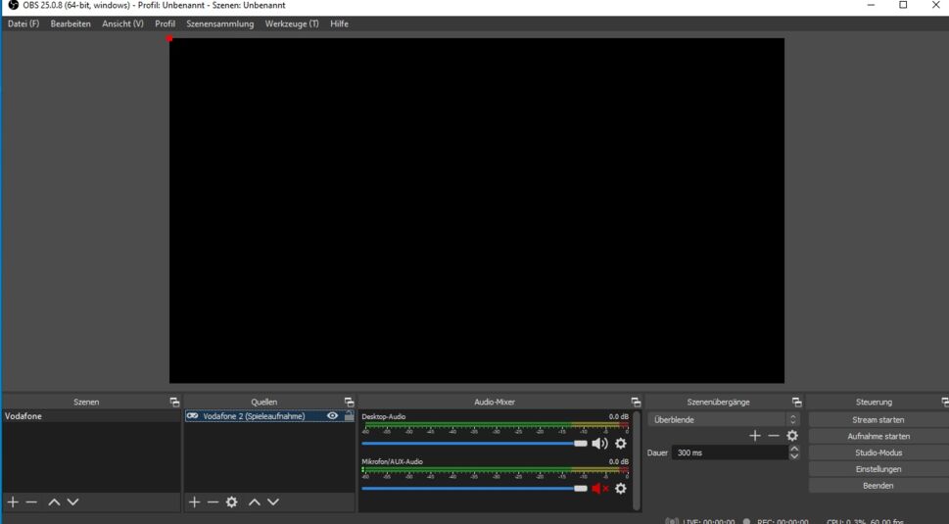Move selected source up in Quellen list
The height and width of the screenshot is (524, 949).
coord(255,501)
